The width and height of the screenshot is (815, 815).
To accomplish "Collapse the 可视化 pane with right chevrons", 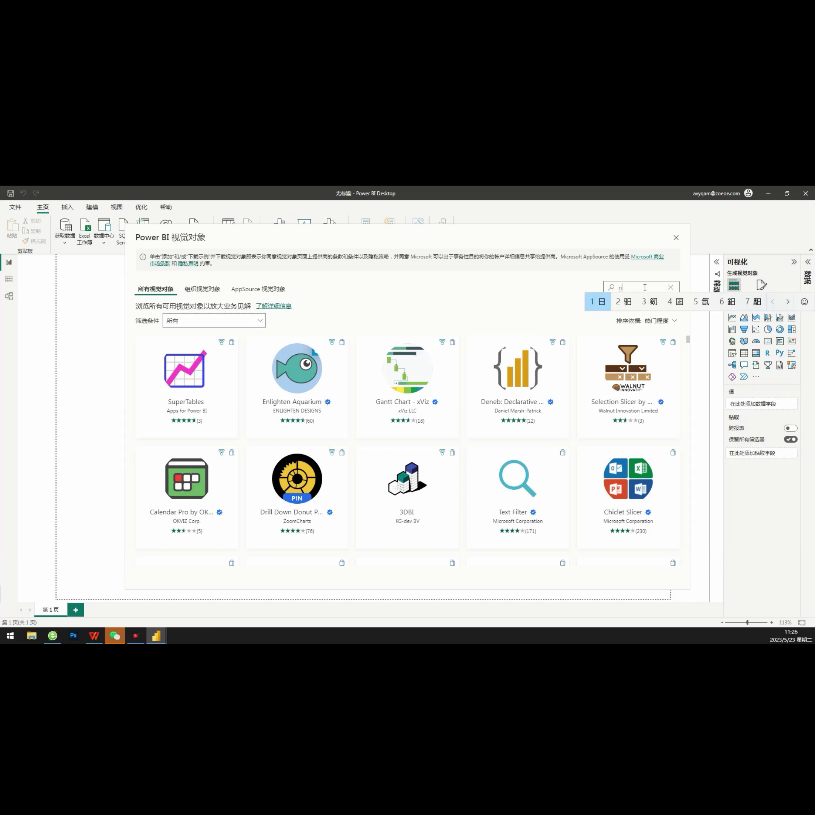I will 794,262.
